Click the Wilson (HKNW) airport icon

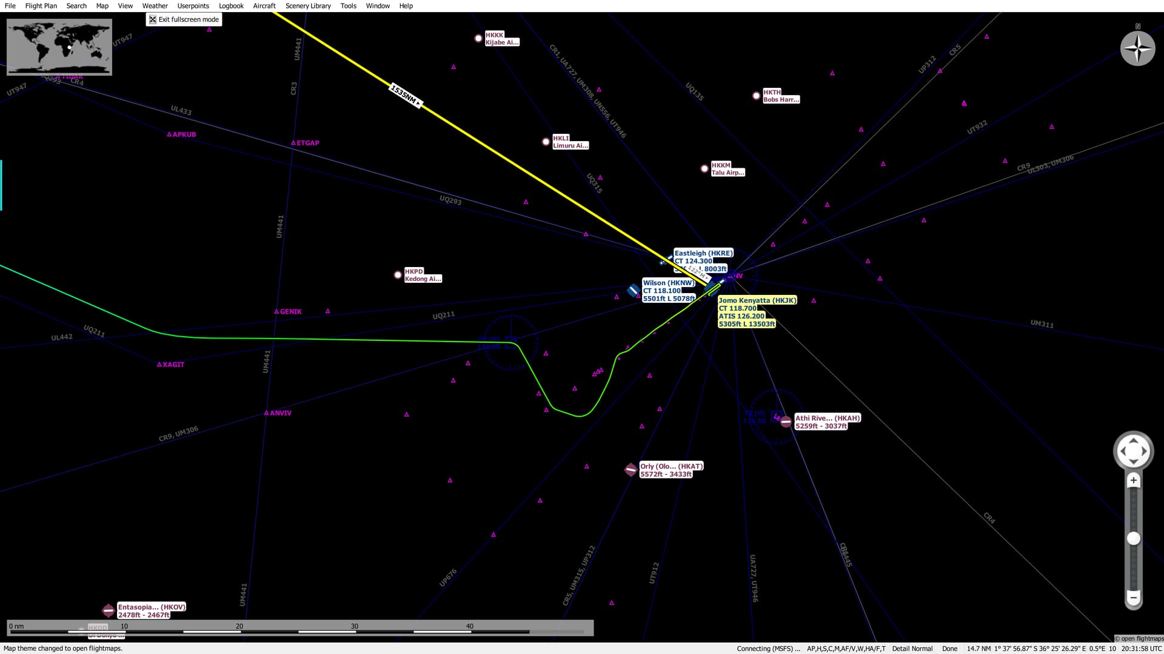pyautogui.click(x=634, y=291)
